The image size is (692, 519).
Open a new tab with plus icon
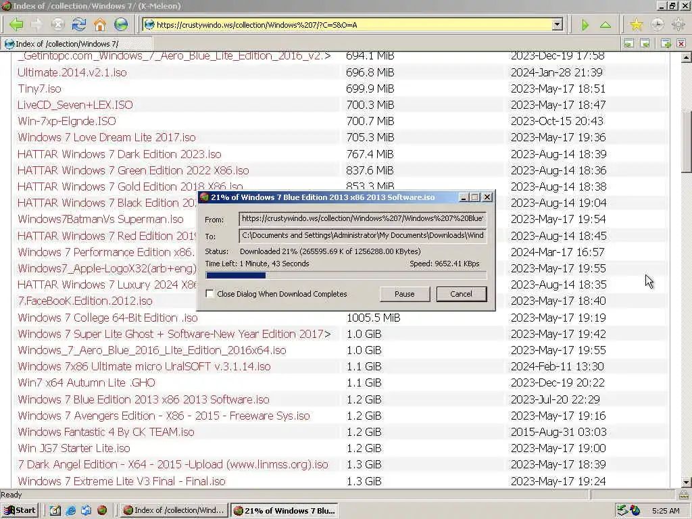click(x=666, y=43)
